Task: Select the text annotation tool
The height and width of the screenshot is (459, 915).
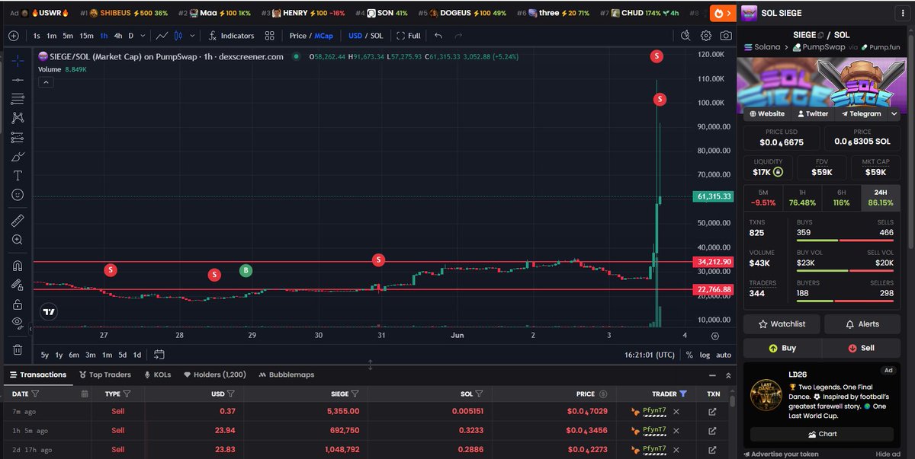Action: [x=17, y=176]
